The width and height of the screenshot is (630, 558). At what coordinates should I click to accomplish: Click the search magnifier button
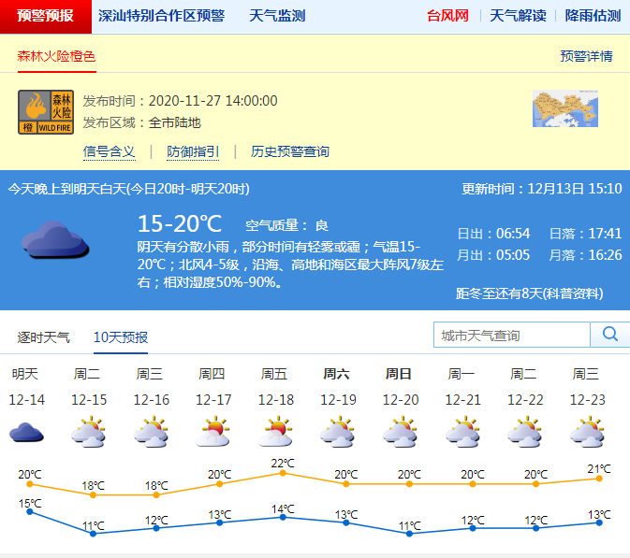point(609,335)
